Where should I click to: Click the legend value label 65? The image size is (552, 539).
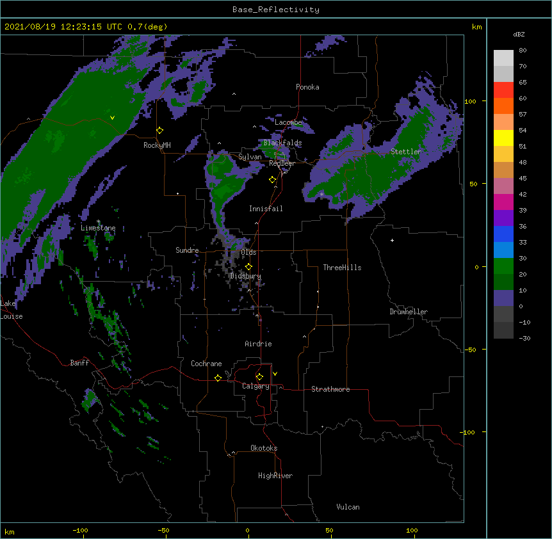click(523, 82)
